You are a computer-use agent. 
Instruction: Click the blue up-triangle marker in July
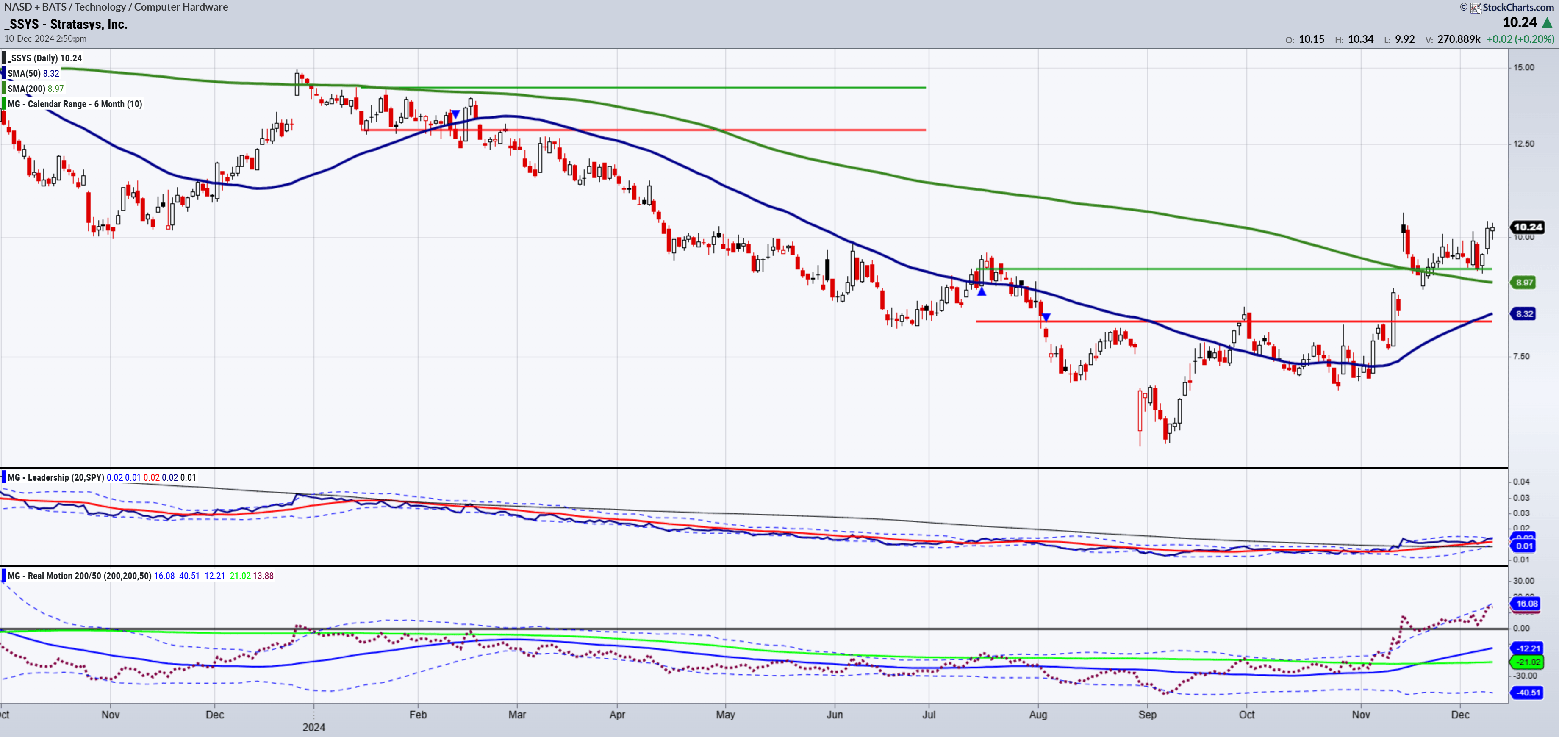[x=982, y=292]
